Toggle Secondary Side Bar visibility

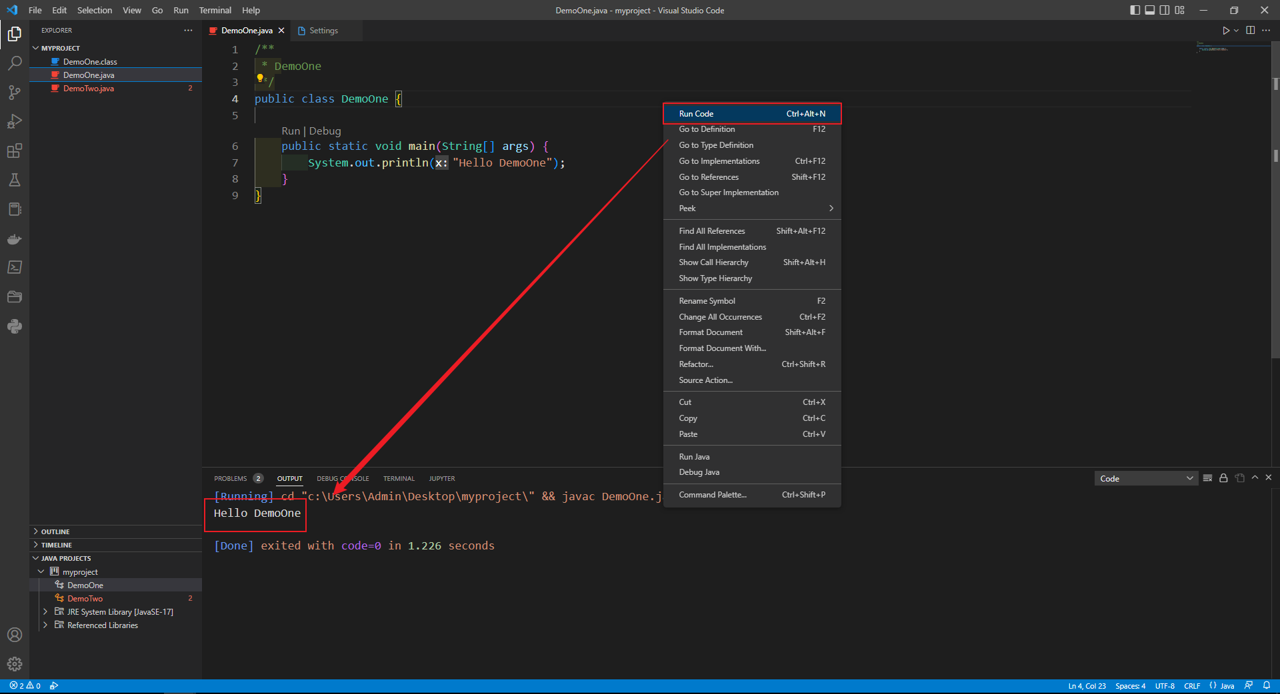[x=1165, y=10]
